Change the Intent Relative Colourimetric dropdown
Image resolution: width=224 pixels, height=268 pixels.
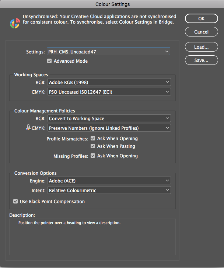109,190
